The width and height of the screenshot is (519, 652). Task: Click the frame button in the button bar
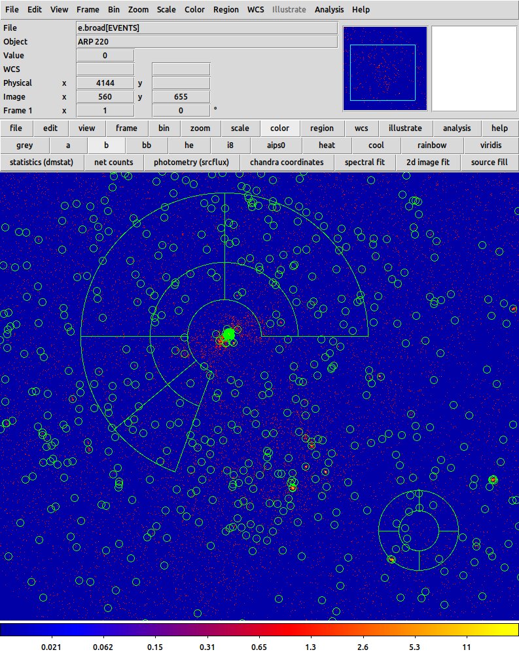[x=126, y=128]
